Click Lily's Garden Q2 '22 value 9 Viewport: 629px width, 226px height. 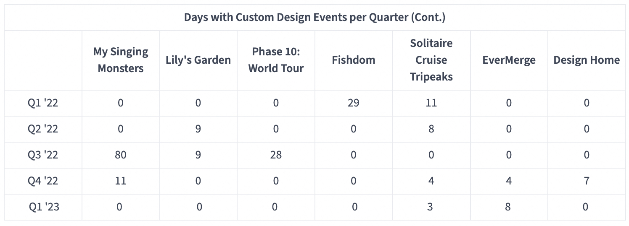[x=198, y=129]
